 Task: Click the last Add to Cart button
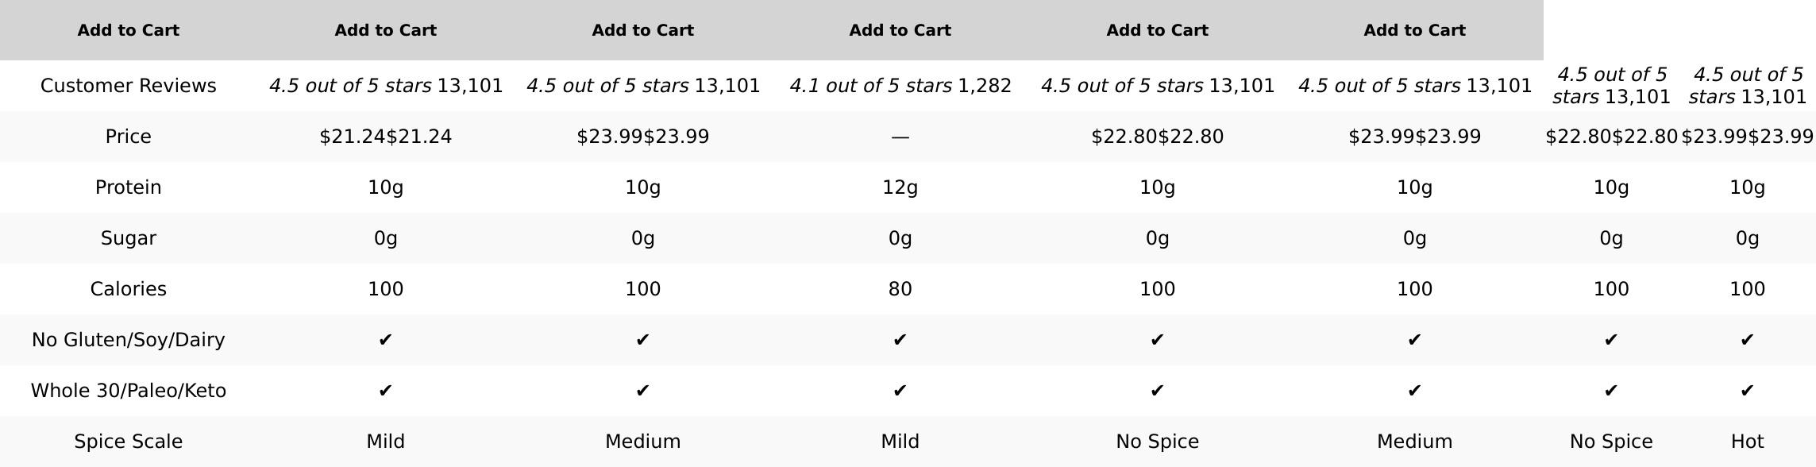(1414, 30)
